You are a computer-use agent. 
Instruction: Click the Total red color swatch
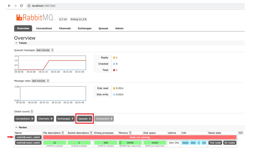pos(114,70)
